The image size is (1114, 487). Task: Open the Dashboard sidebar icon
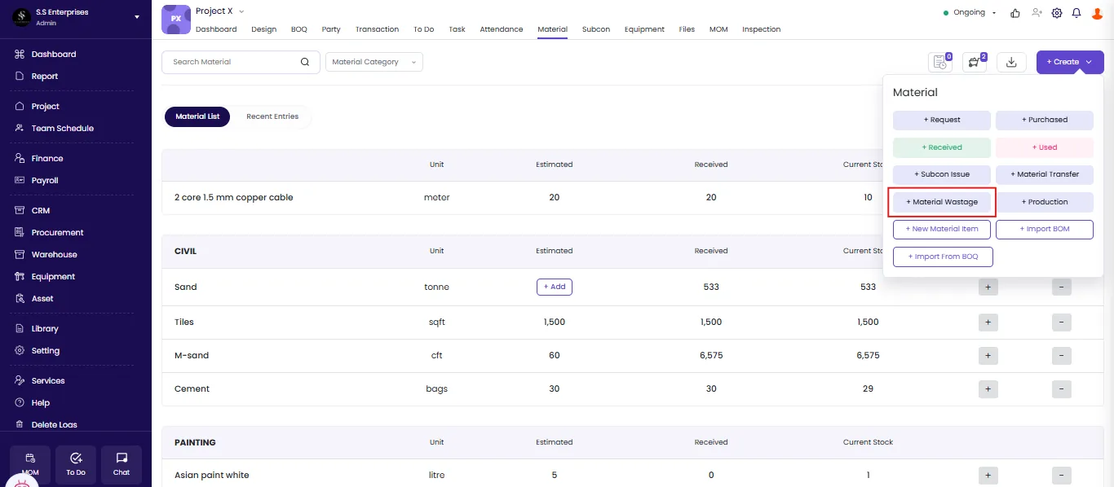point(20,55)
